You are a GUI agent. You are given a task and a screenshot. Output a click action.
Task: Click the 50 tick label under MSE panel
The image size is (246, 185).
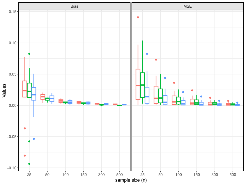[160, 174]
